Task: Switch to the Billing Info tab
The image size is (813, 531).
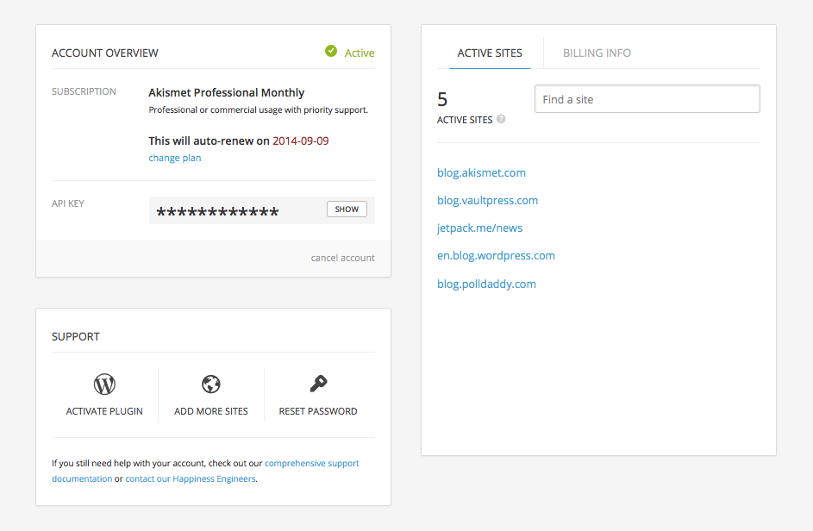Action: click(x=597, y=53)
